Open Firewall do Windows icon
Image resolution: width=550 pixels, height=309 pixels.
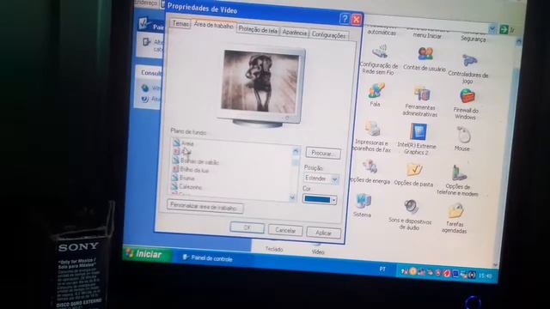[x=467, y=96]
